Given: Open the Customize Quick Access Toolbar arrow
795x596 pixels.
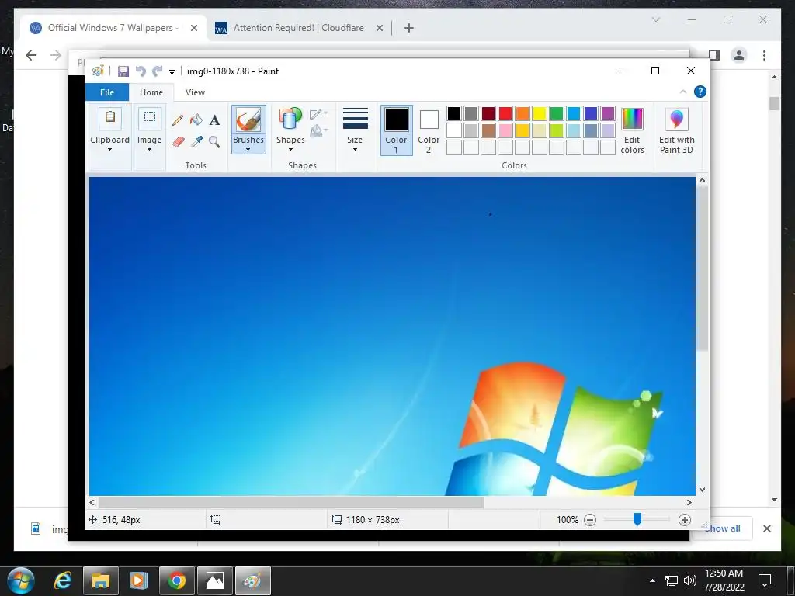Looking at the screenshot, I should point(172,72).
